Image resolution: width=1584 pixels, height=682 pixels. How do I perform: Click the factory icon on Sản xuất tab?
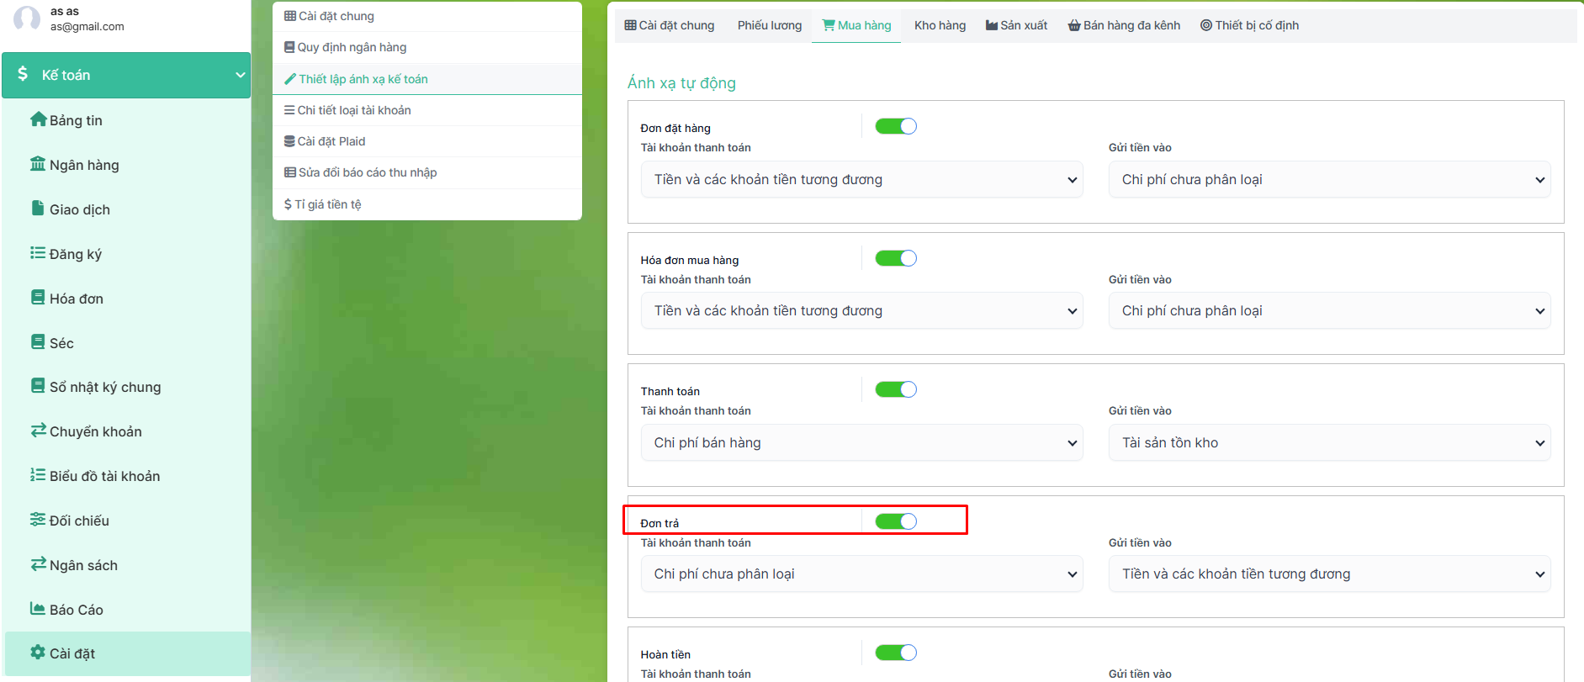[992, 25]
